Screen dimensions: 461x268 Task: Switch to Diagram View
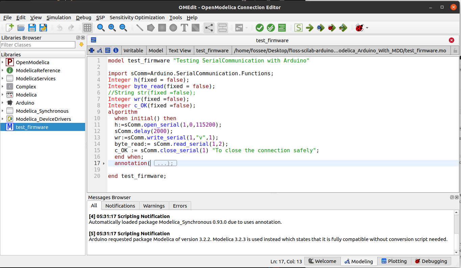(100, 50)
